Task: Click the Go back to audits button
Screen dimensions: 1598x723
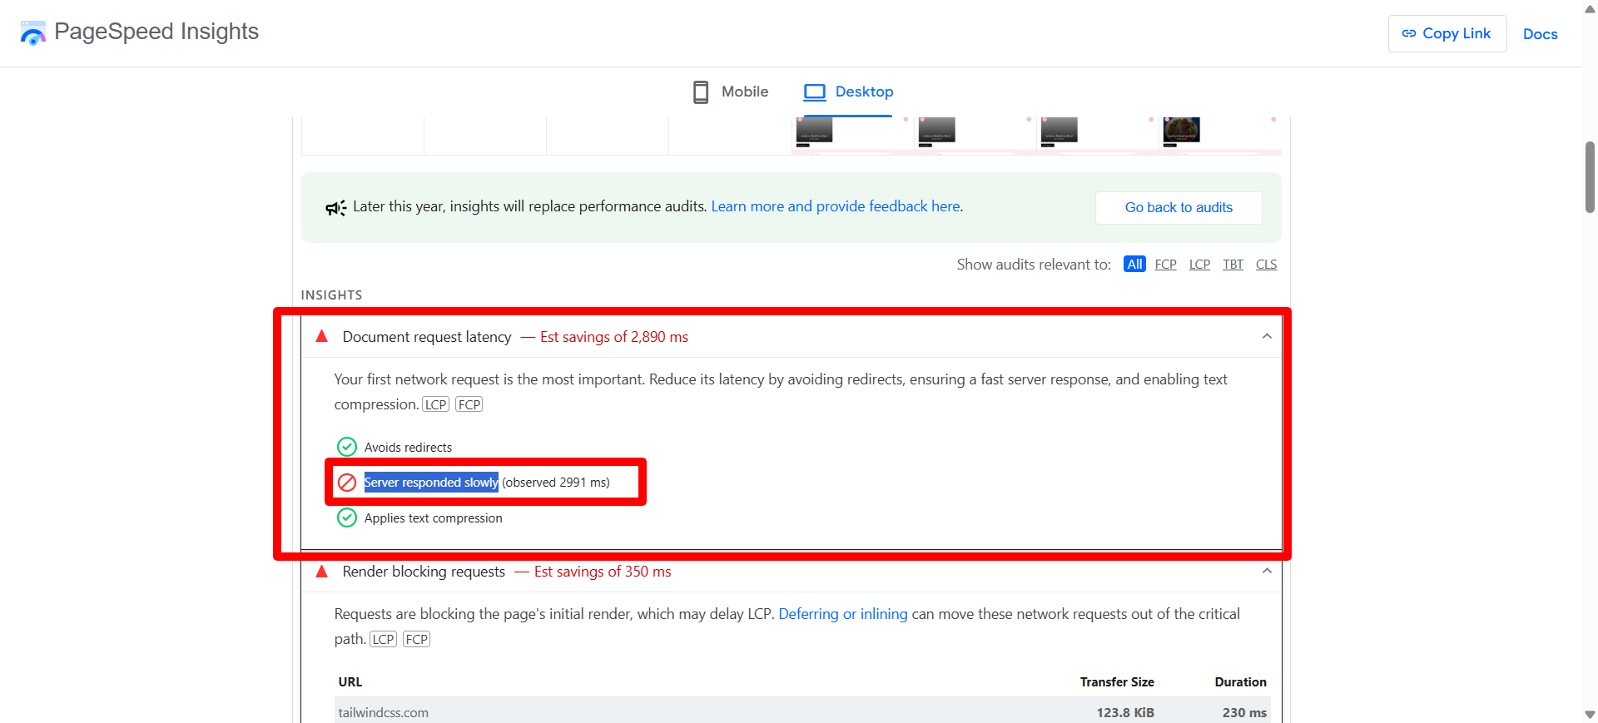Action: tap(1179, 208)
